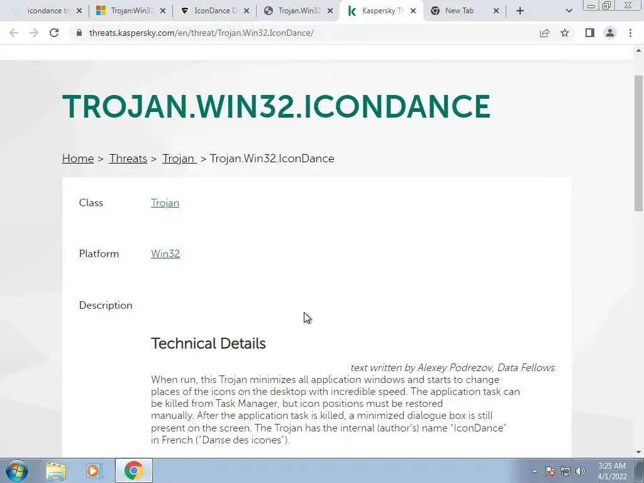Image resolution: width=644 pixels, height=483 pixels.
Task: Click the padlock site info icon
Action: point(79,33)
